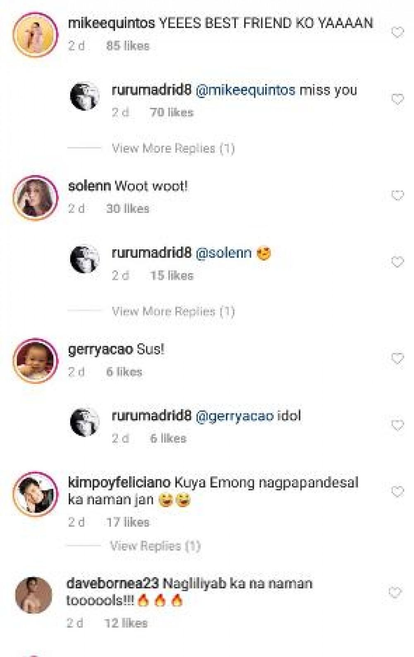Like rurumadrid8's reply to @solenn
Screen dimensions: 414x657
(397, 262)
